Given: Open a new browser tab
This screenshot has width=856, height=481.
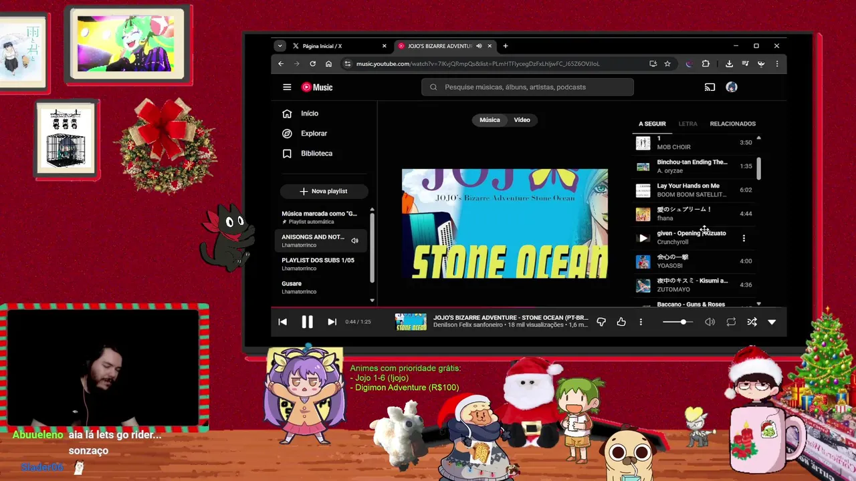Looking at the screenshot, I should pos(506,46).
